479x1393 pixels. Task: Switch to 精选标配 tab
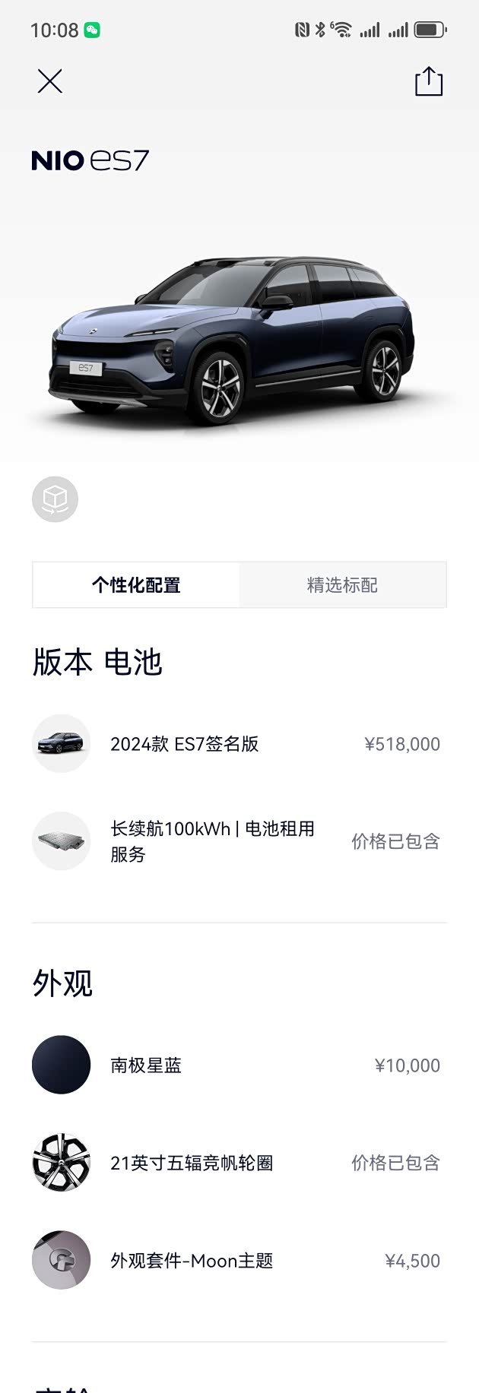342,585
